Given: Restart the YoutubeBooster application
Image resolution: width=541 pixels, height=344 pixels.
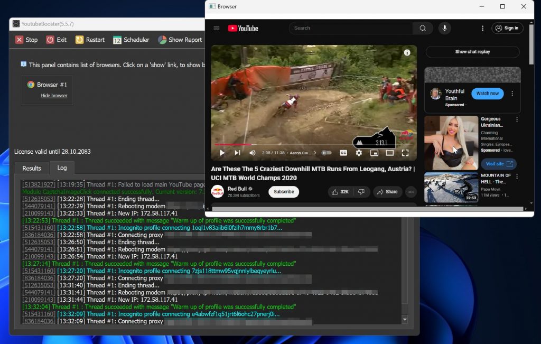Looking at the screenshot, I should pos(90,40).
